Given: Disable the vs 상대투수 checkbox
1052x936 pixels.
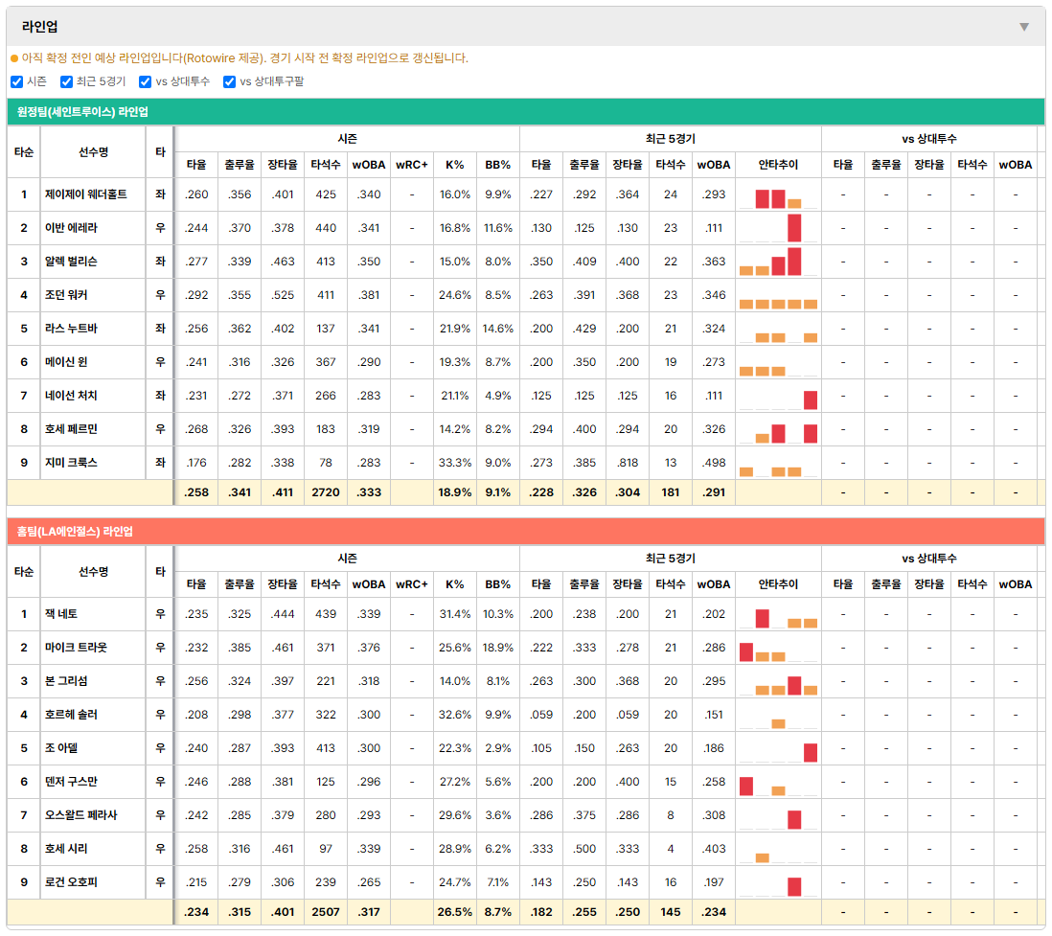Looking at the screenshot, I should click(145, 81).
